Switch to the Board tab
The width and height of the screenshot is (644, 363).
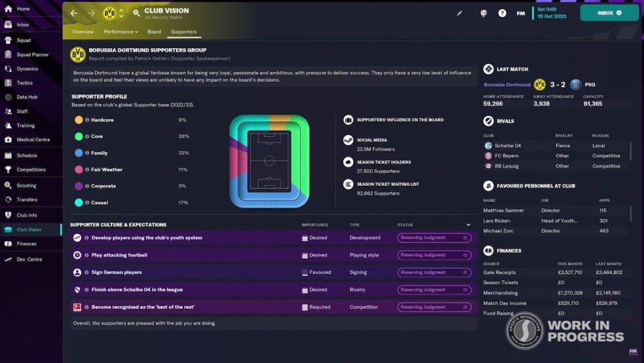pyautogui.click(x=154, y=32)
